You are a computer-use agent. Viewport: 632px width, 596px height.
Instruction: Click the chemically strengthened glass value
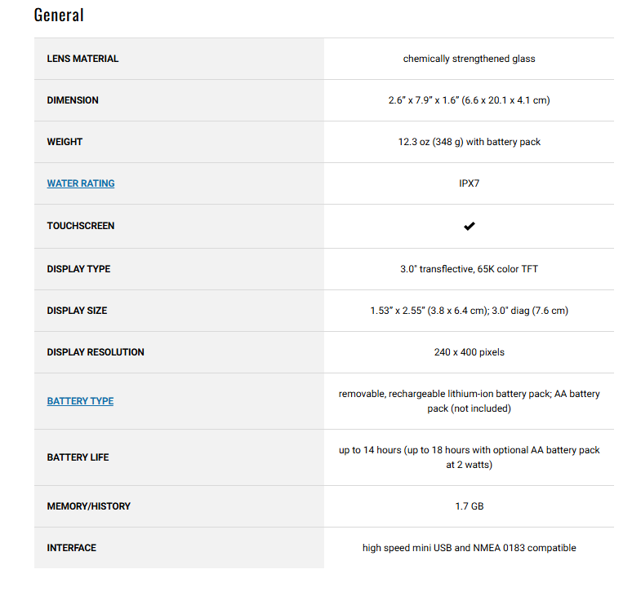[x=469, y=59]
